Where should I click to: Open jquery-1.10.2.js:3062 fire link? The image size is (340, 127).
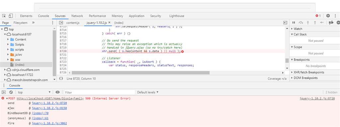pyautogui.click(x=49, y=123)
